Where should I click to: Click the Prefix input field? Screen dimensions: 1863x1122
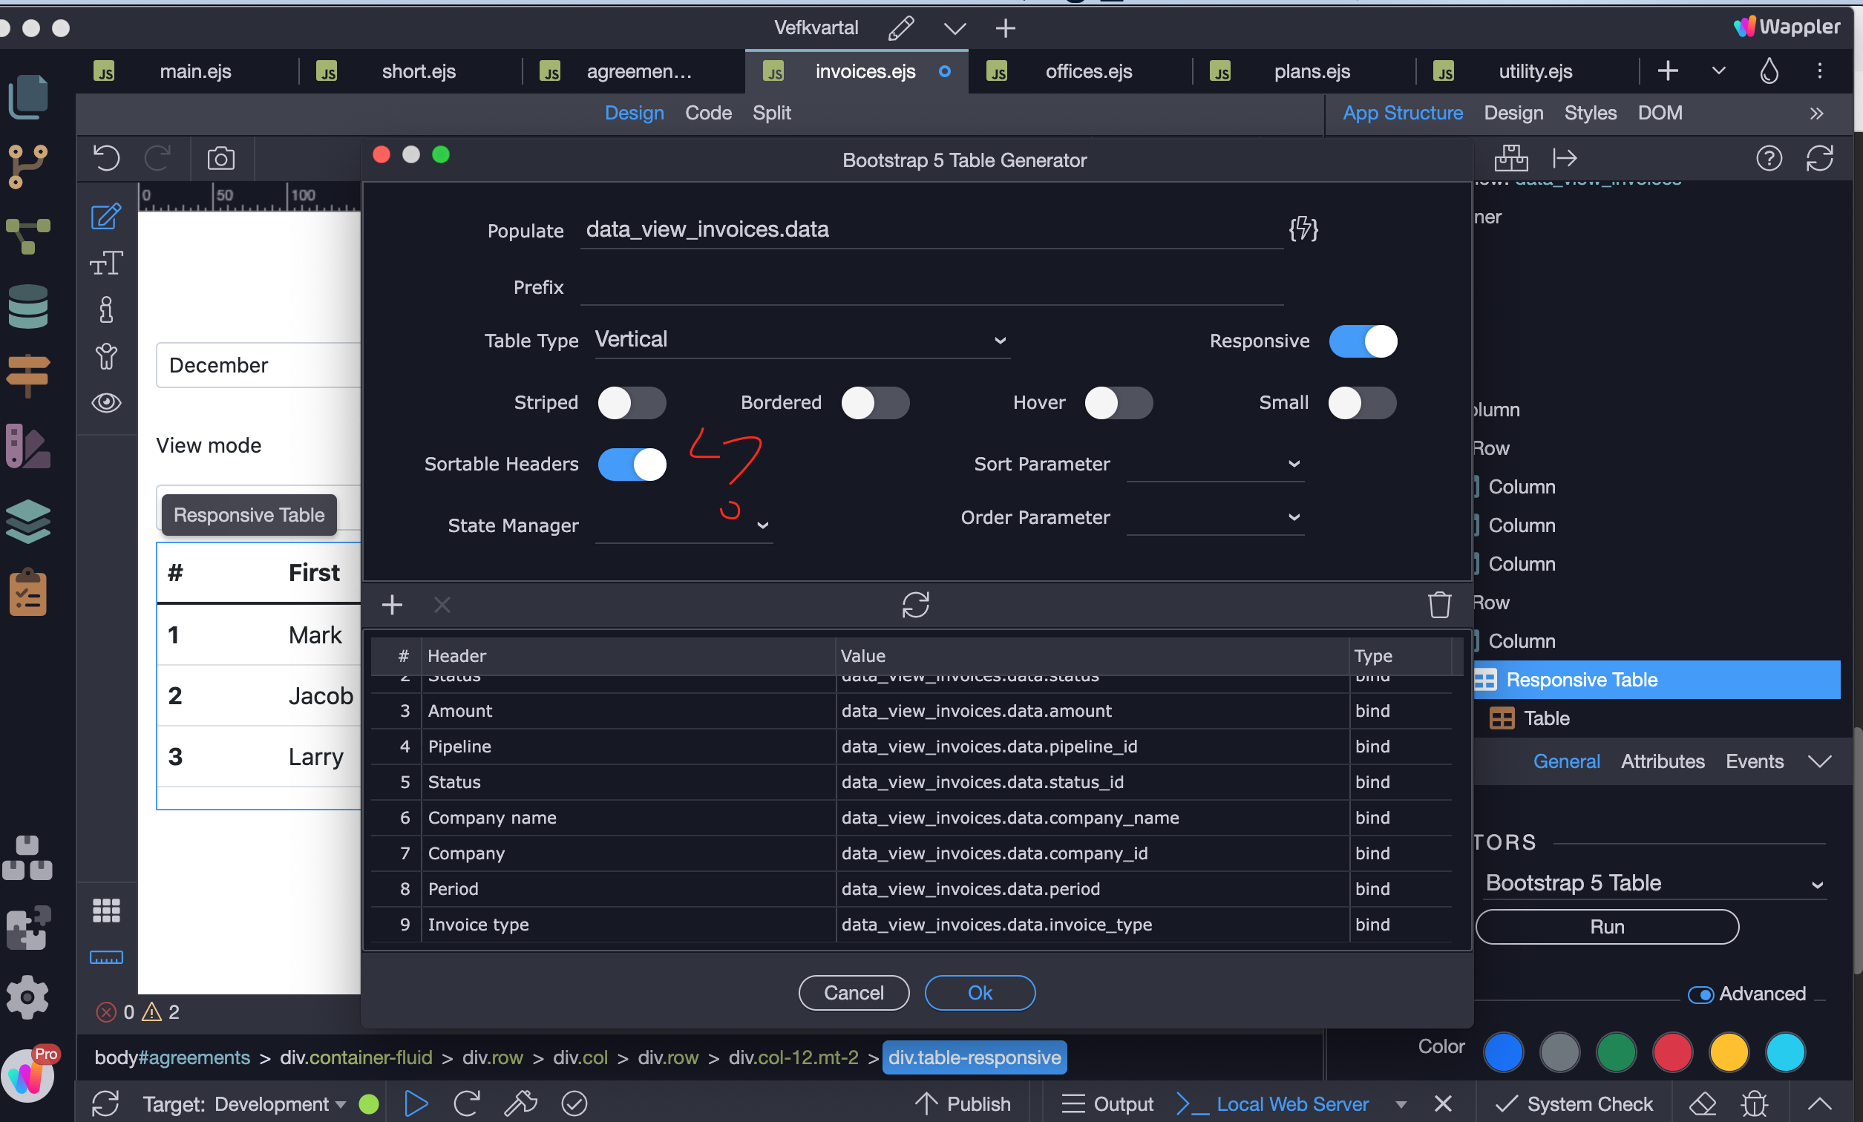pos(931,287)
